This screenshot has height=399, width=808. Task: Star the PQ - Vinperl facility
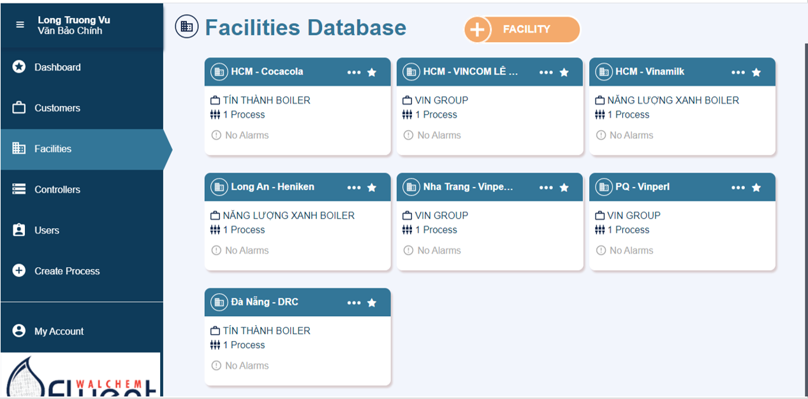[756, 187]
